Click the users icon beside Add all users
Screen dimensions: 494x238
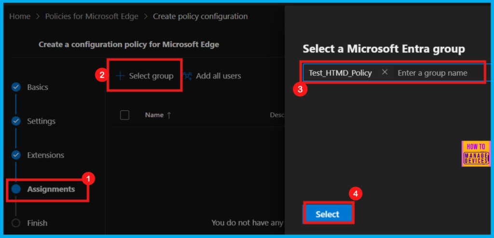[x=188, y=76]
